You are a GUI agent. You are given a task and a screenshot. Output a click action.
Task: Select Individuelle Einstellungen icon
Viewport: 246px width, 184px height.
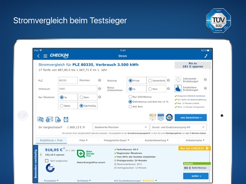[x=178, y=80]
